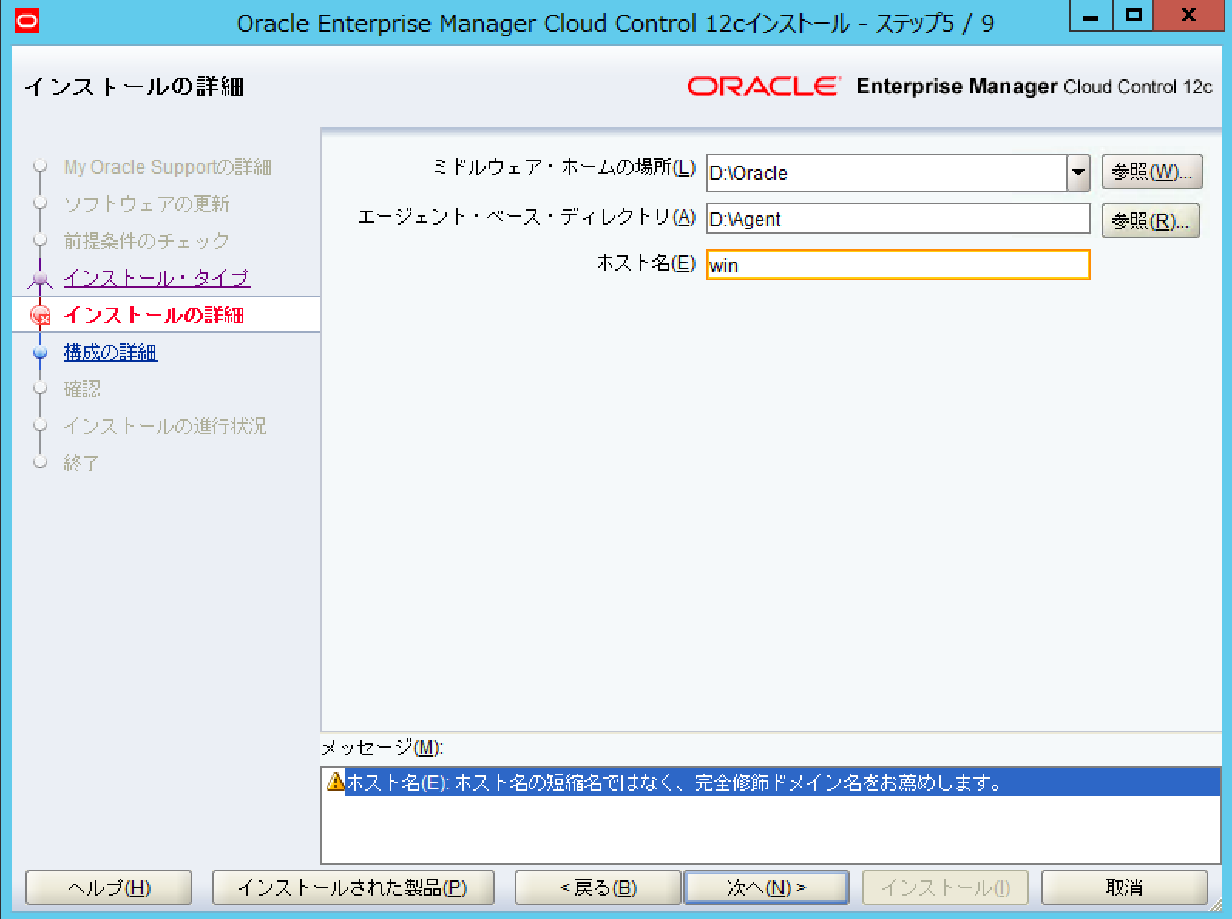1232x919 pixels.
Task: Go to the 構成の詳細 step link
Action: [110, 353]
